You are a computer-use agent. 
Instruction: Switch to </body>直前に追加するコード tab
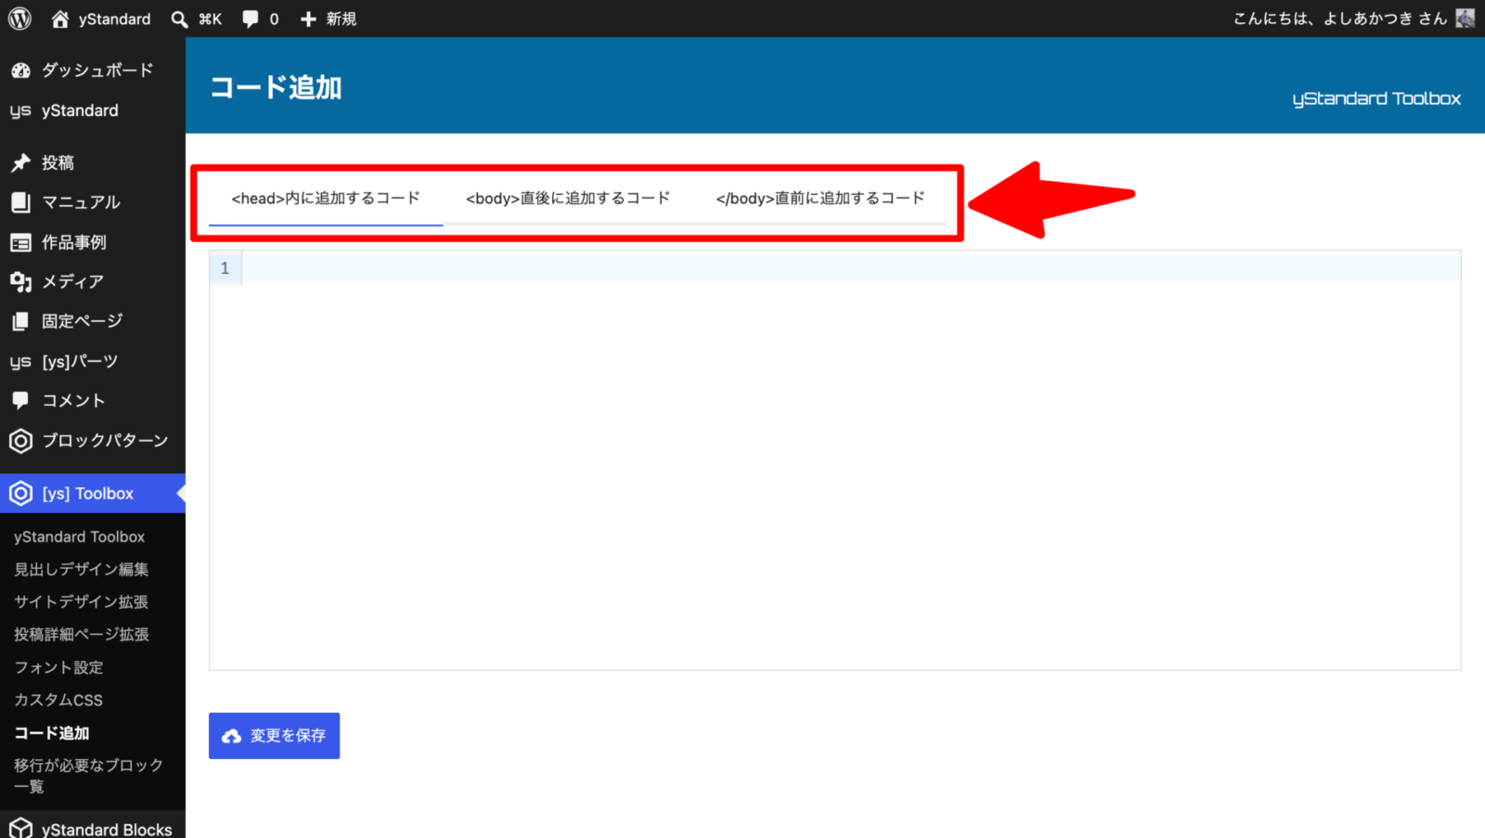coord(820,199)
